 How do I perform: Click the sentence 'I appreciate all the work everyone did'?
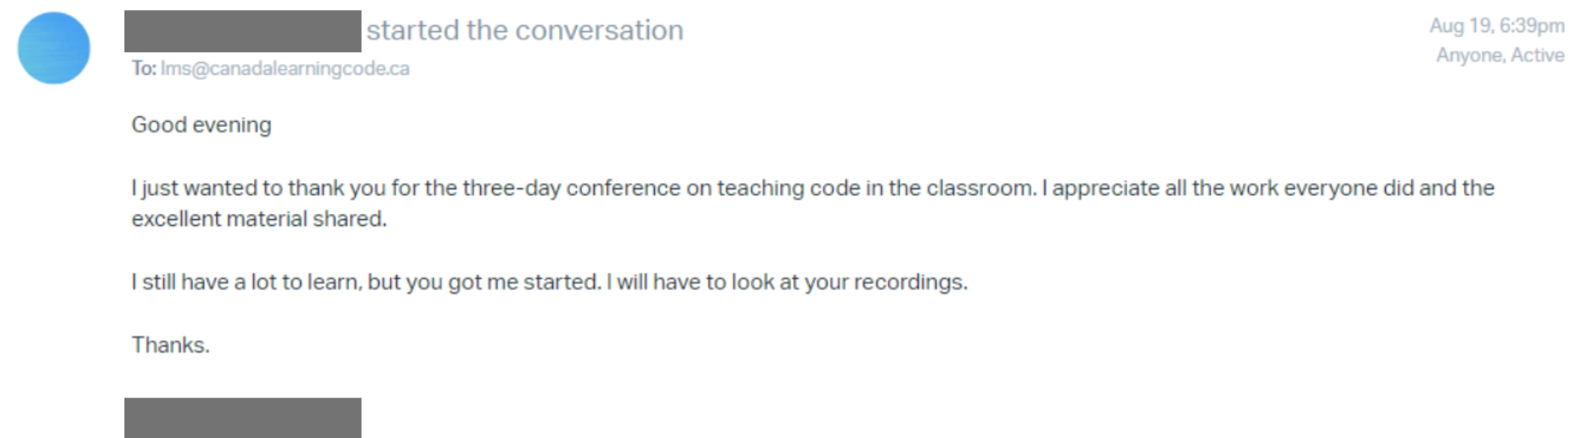(x=1227, y=187)
